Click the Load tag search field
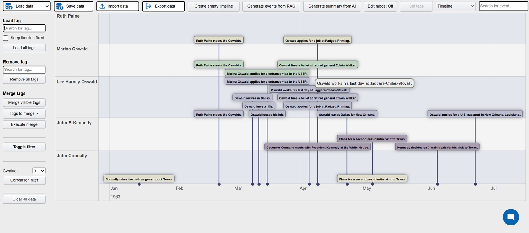This screenshot has width=529, height=233. 24,28
